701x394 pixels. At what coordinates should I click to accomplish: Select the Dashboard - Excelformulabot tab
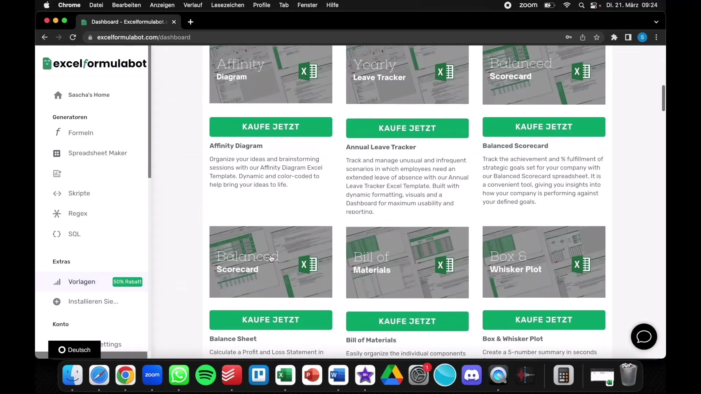pyautogui.click(x=128, y=22)
